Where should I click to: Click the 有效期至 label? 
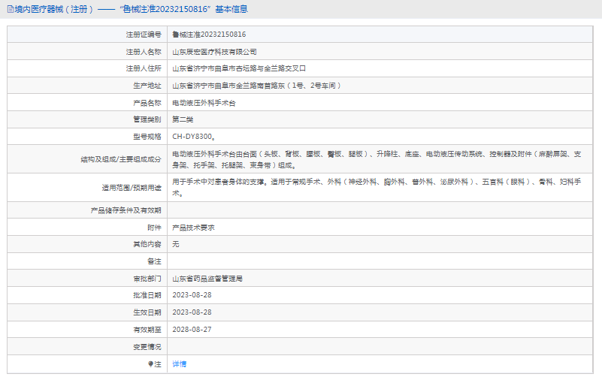(x=147, y=330)
